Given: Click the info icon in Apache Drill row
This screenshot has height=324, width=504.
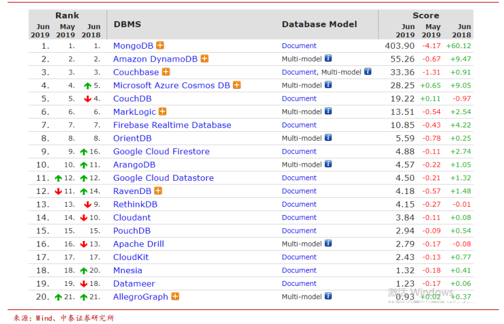Looking at the screenshot, I should pos(328,243).
